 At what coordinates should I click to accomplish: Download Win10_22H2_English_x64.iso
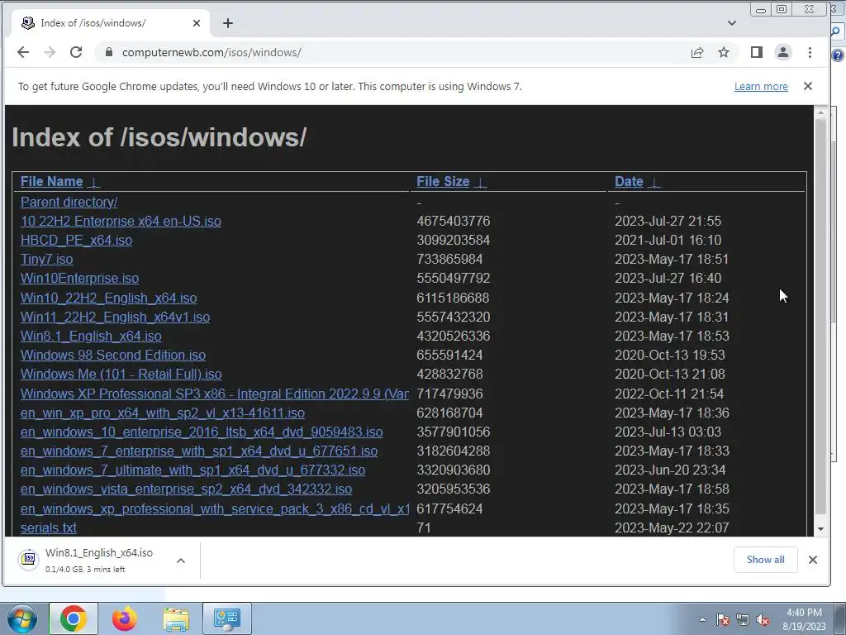tap(108, 298)
